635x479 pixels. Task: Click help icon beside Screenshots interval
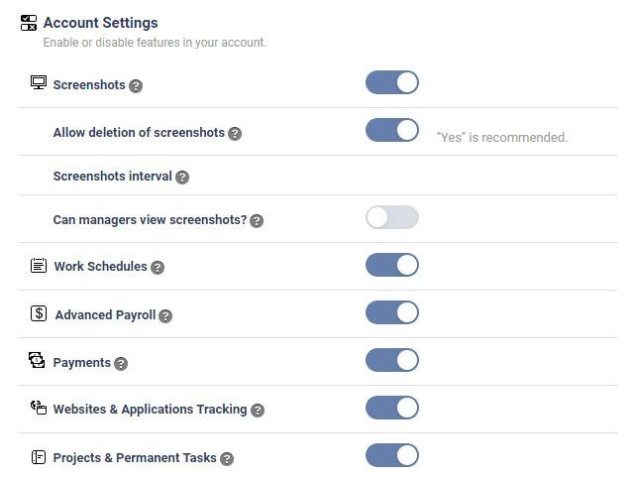[x=182, y=178]
